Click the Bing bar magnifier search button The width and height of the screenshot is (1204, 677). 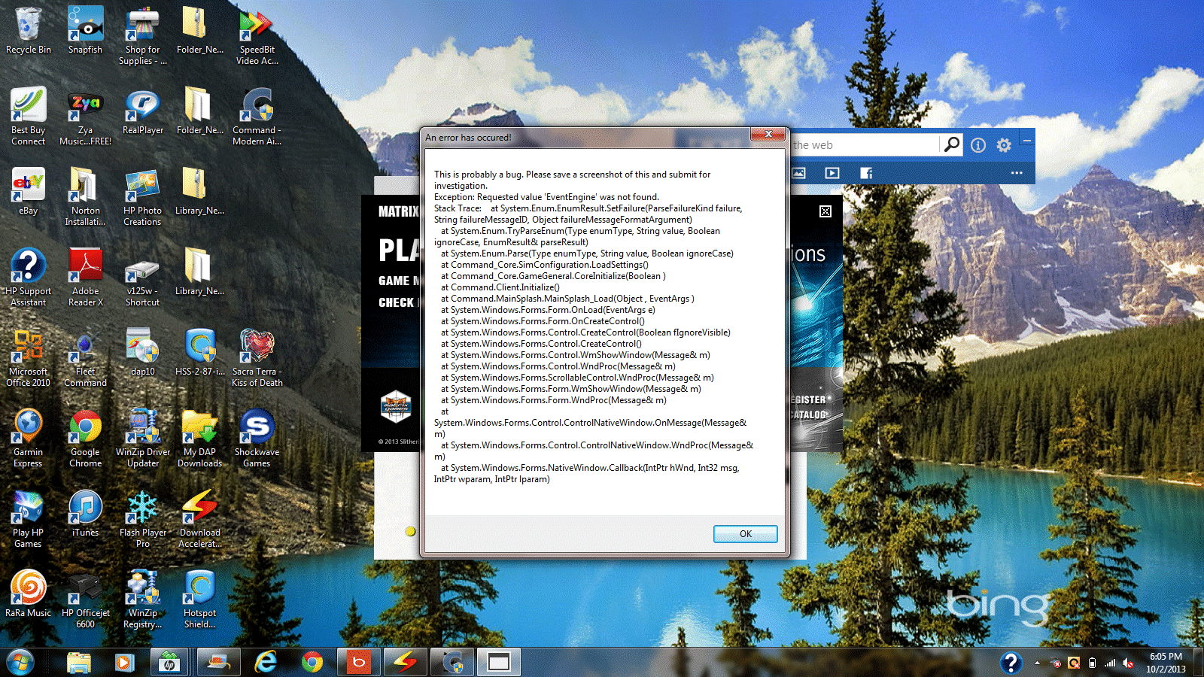(952, 144)
